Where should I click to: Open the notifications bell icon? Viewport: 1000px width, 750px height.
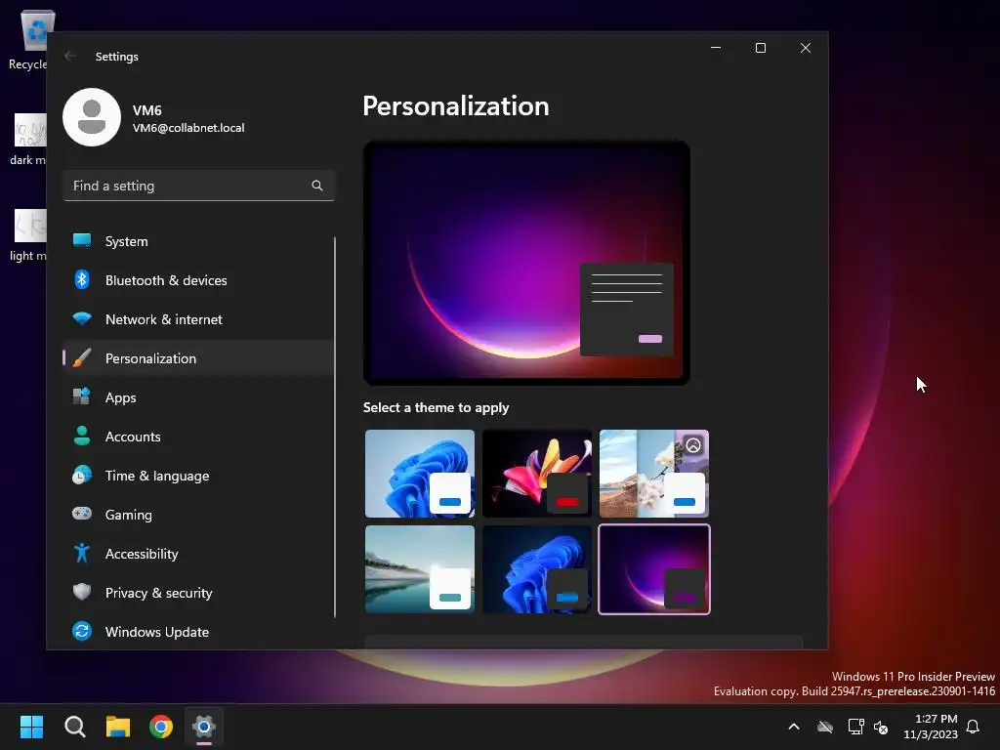pos(974,727)
